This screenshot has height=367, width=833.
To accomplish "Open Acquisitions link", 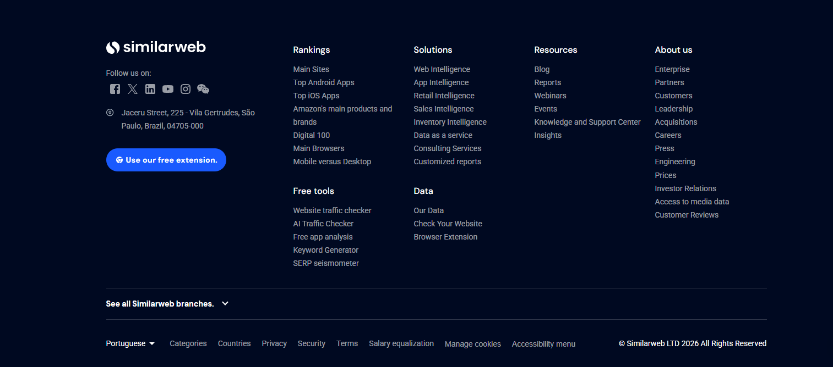I will coord(676,122).
